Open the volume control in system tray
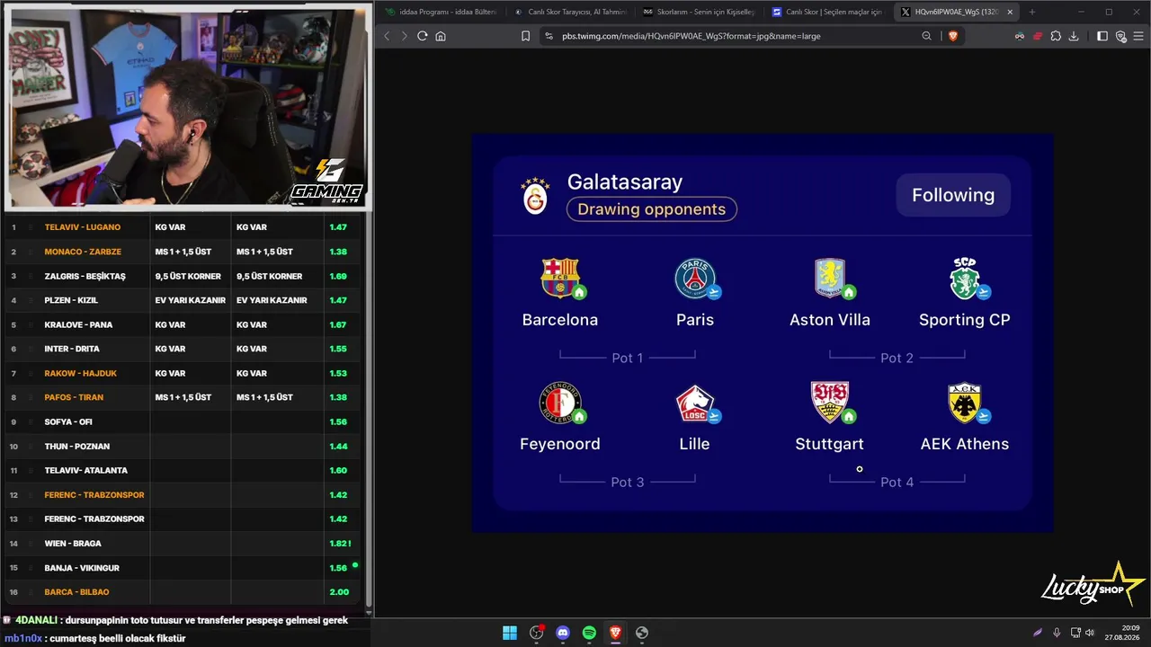The height and width of the screenshot is (647, 1151). [x=1090, y=633]
